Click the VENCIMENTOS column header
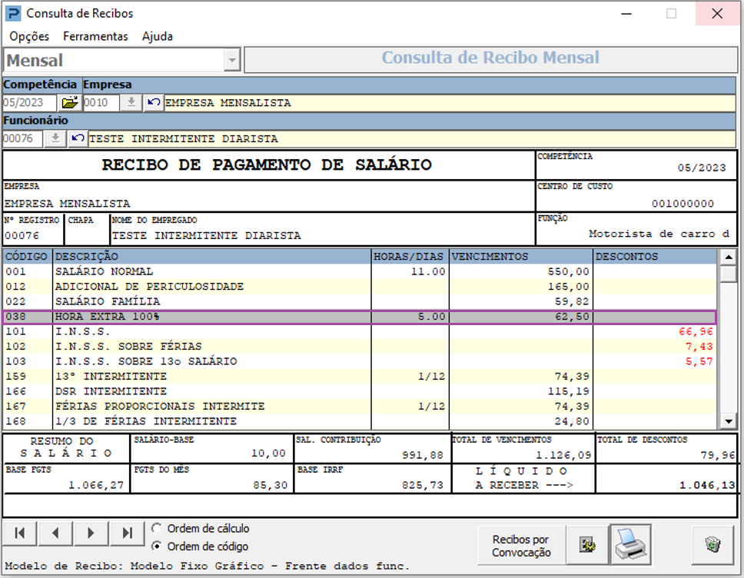This screenshot has width=744, height=578. click(x=521, y=257)
